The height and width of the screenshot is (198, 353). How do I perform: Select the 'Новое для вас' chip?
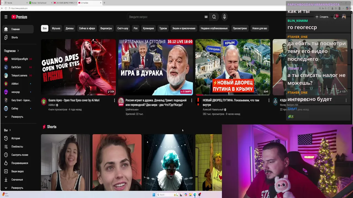pyautogui.click(x=260, y=28)
